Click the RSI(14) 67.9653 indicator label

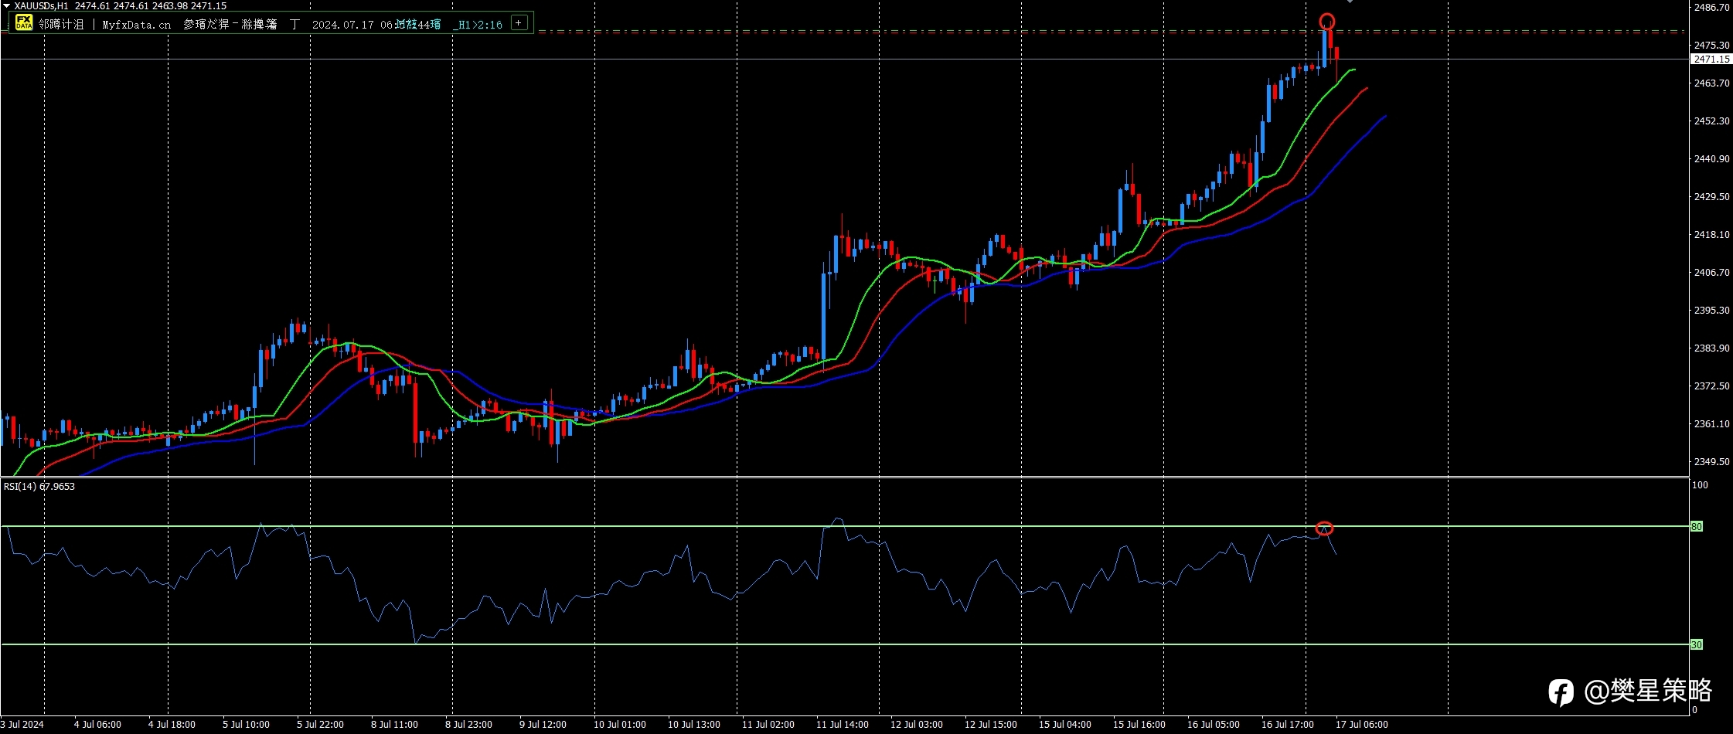click(x=39, y=486)
